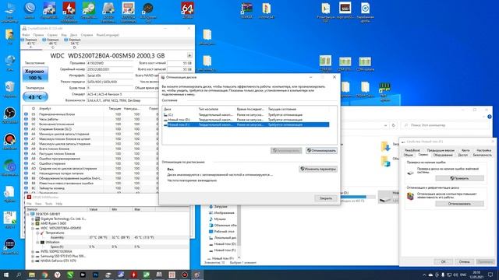The width and height of the screenshot is (499, 280).
Task: Click next-disk arrow beside WDC model name
Action: tap(189, 55)
